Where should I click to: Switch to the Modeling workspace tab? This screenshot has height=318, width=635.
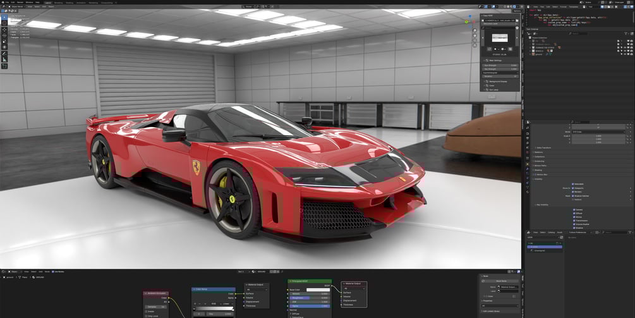[58, 3]
